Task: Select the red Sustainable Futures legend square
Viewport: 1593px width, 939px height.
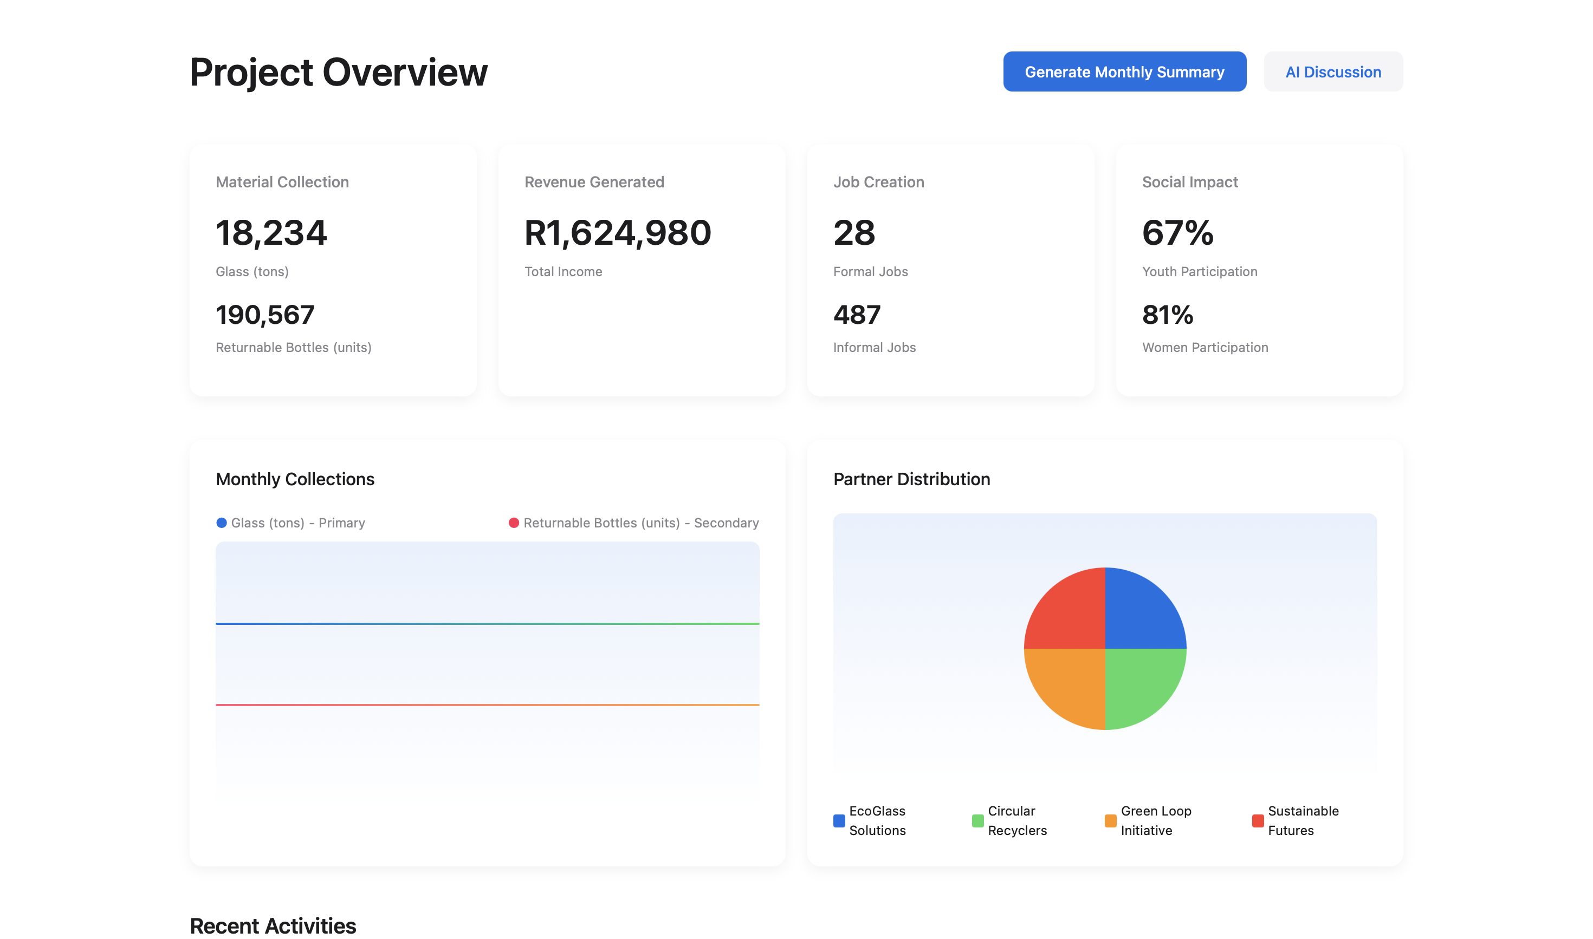Action: coord(1258,820)
